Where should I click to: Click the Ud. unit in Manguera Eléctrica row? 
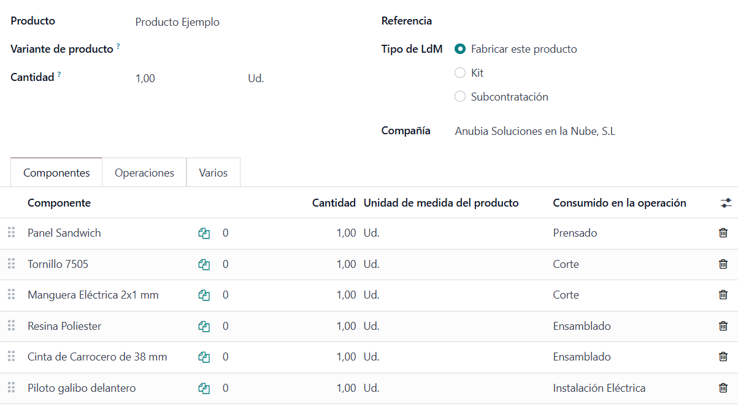point(371,295)
